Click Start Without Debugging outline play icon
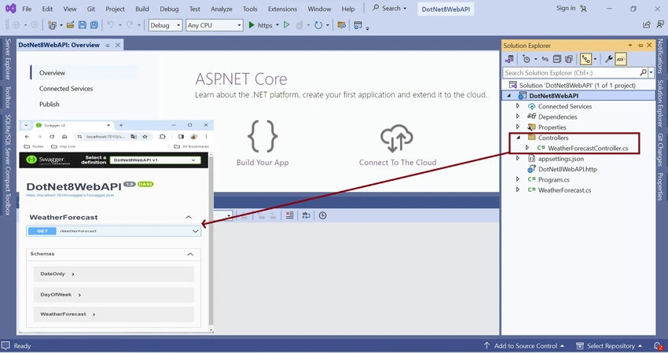Viewport: 668px width, 353px height. click(287, 25)
